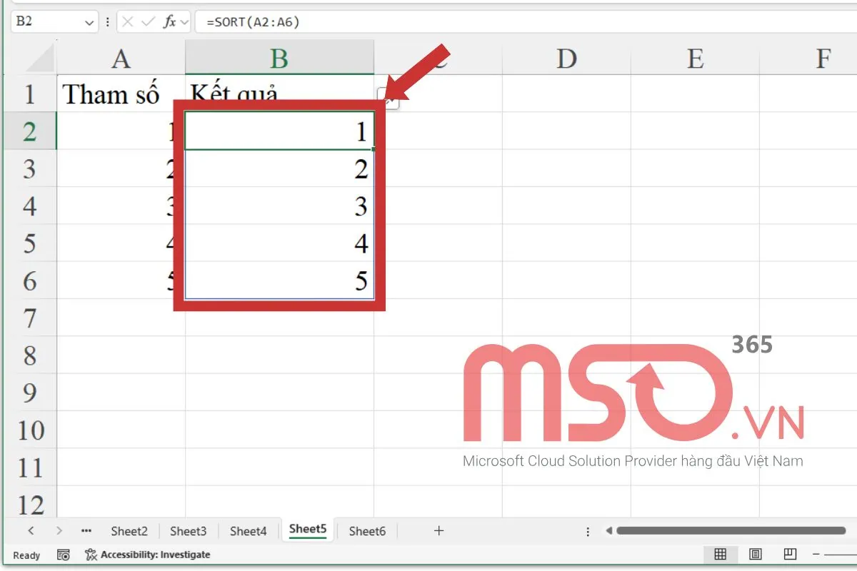Select column D header
The height and width of the screenshot is (571, 857).
(567, 58)
